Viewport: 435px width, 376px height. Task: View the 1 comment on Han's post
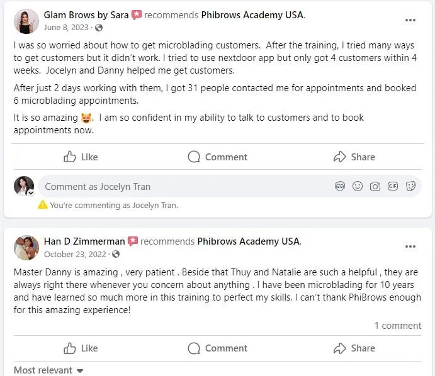coord(398,325)
